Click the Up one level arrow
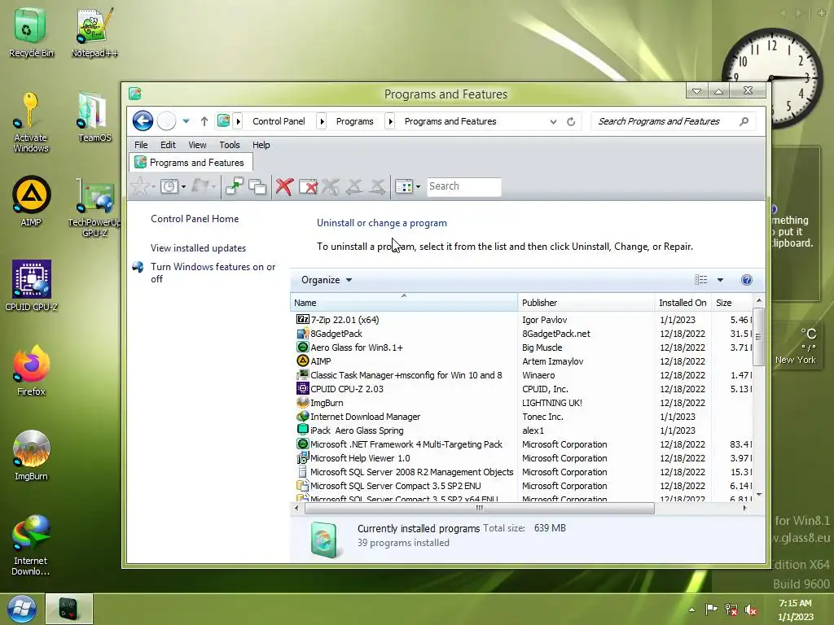This screenshot has width=834, height=625. point(204,121)
